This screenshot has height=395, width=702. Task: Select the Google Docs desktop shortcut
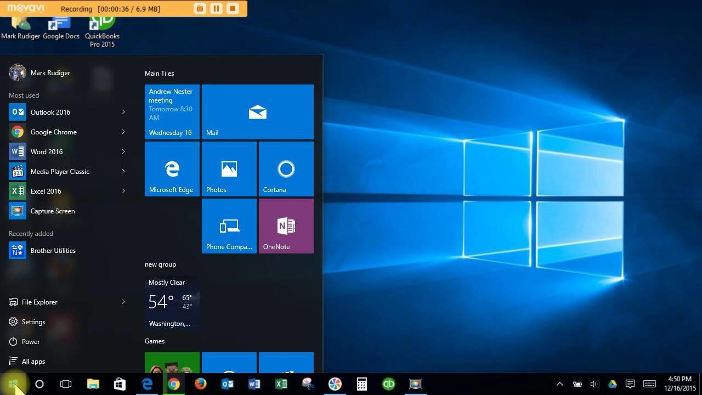[61, 28]
